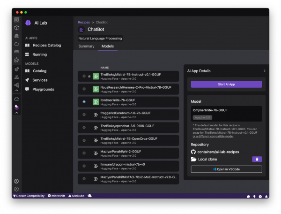Click the network hierarchy icon in the left rail
Viewport: 281px width, 214px height.
pos(17,77)
